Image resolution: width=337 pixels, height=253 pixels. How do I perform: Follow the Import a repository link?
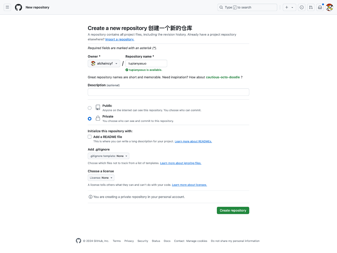point(120,39)
